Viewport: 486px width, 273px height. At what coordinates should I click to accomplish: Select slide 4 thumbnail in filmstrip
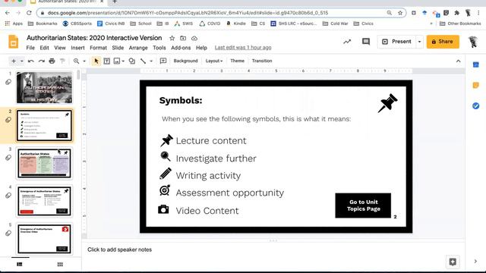tap(44, 201)
